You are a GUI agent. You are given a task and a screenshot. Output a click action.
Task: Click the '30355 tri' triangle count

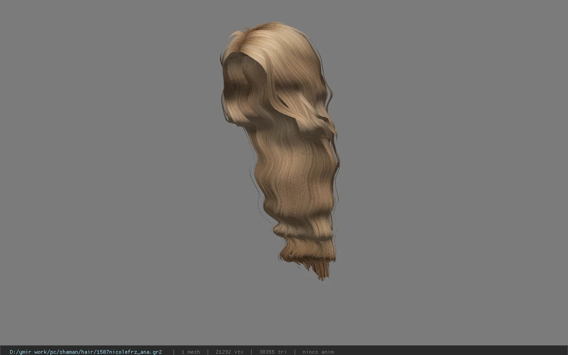pos(273,352)
